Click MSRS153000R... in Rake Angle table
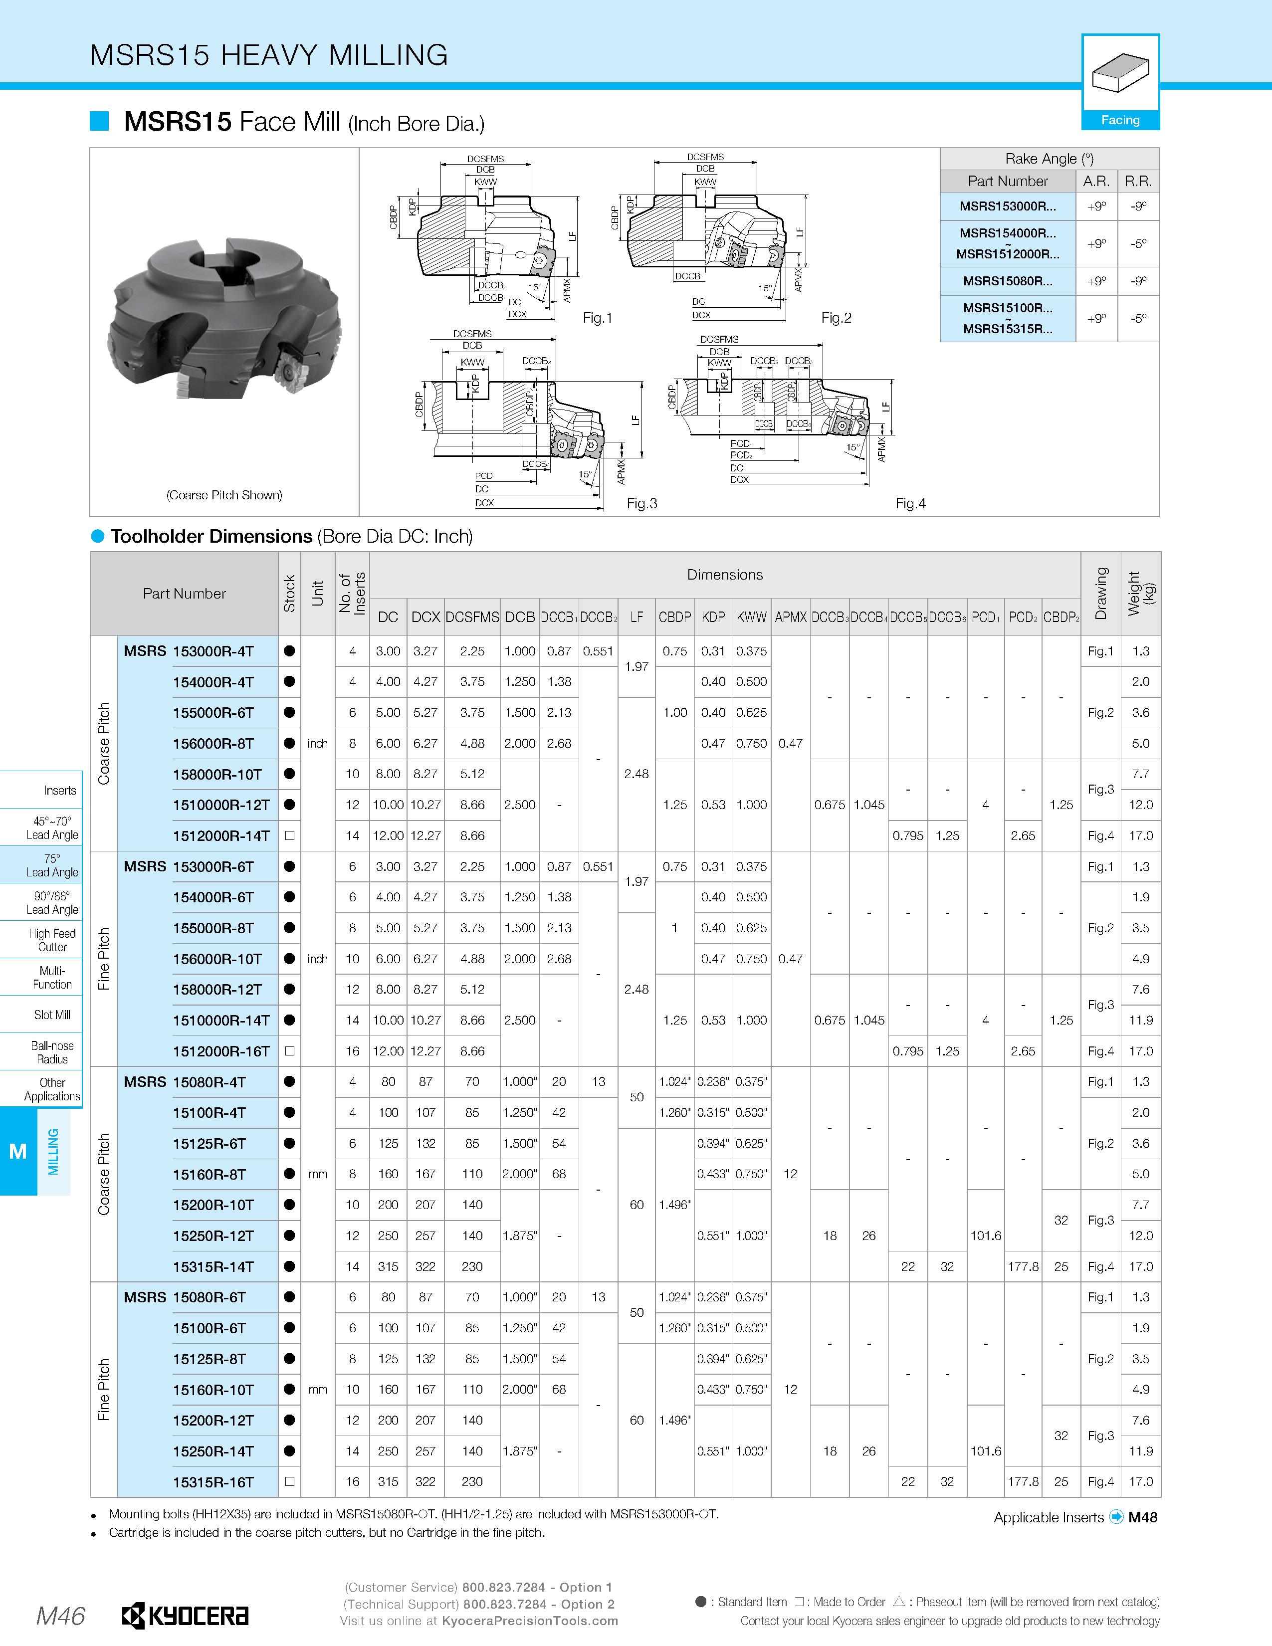 pyautogui.click(x=1008, y=206)
